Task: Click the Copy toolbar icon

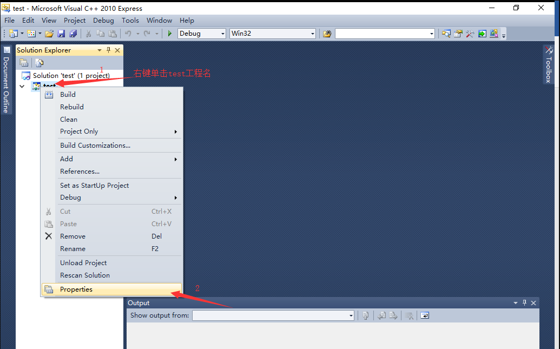Action: [x=100, y=34]
